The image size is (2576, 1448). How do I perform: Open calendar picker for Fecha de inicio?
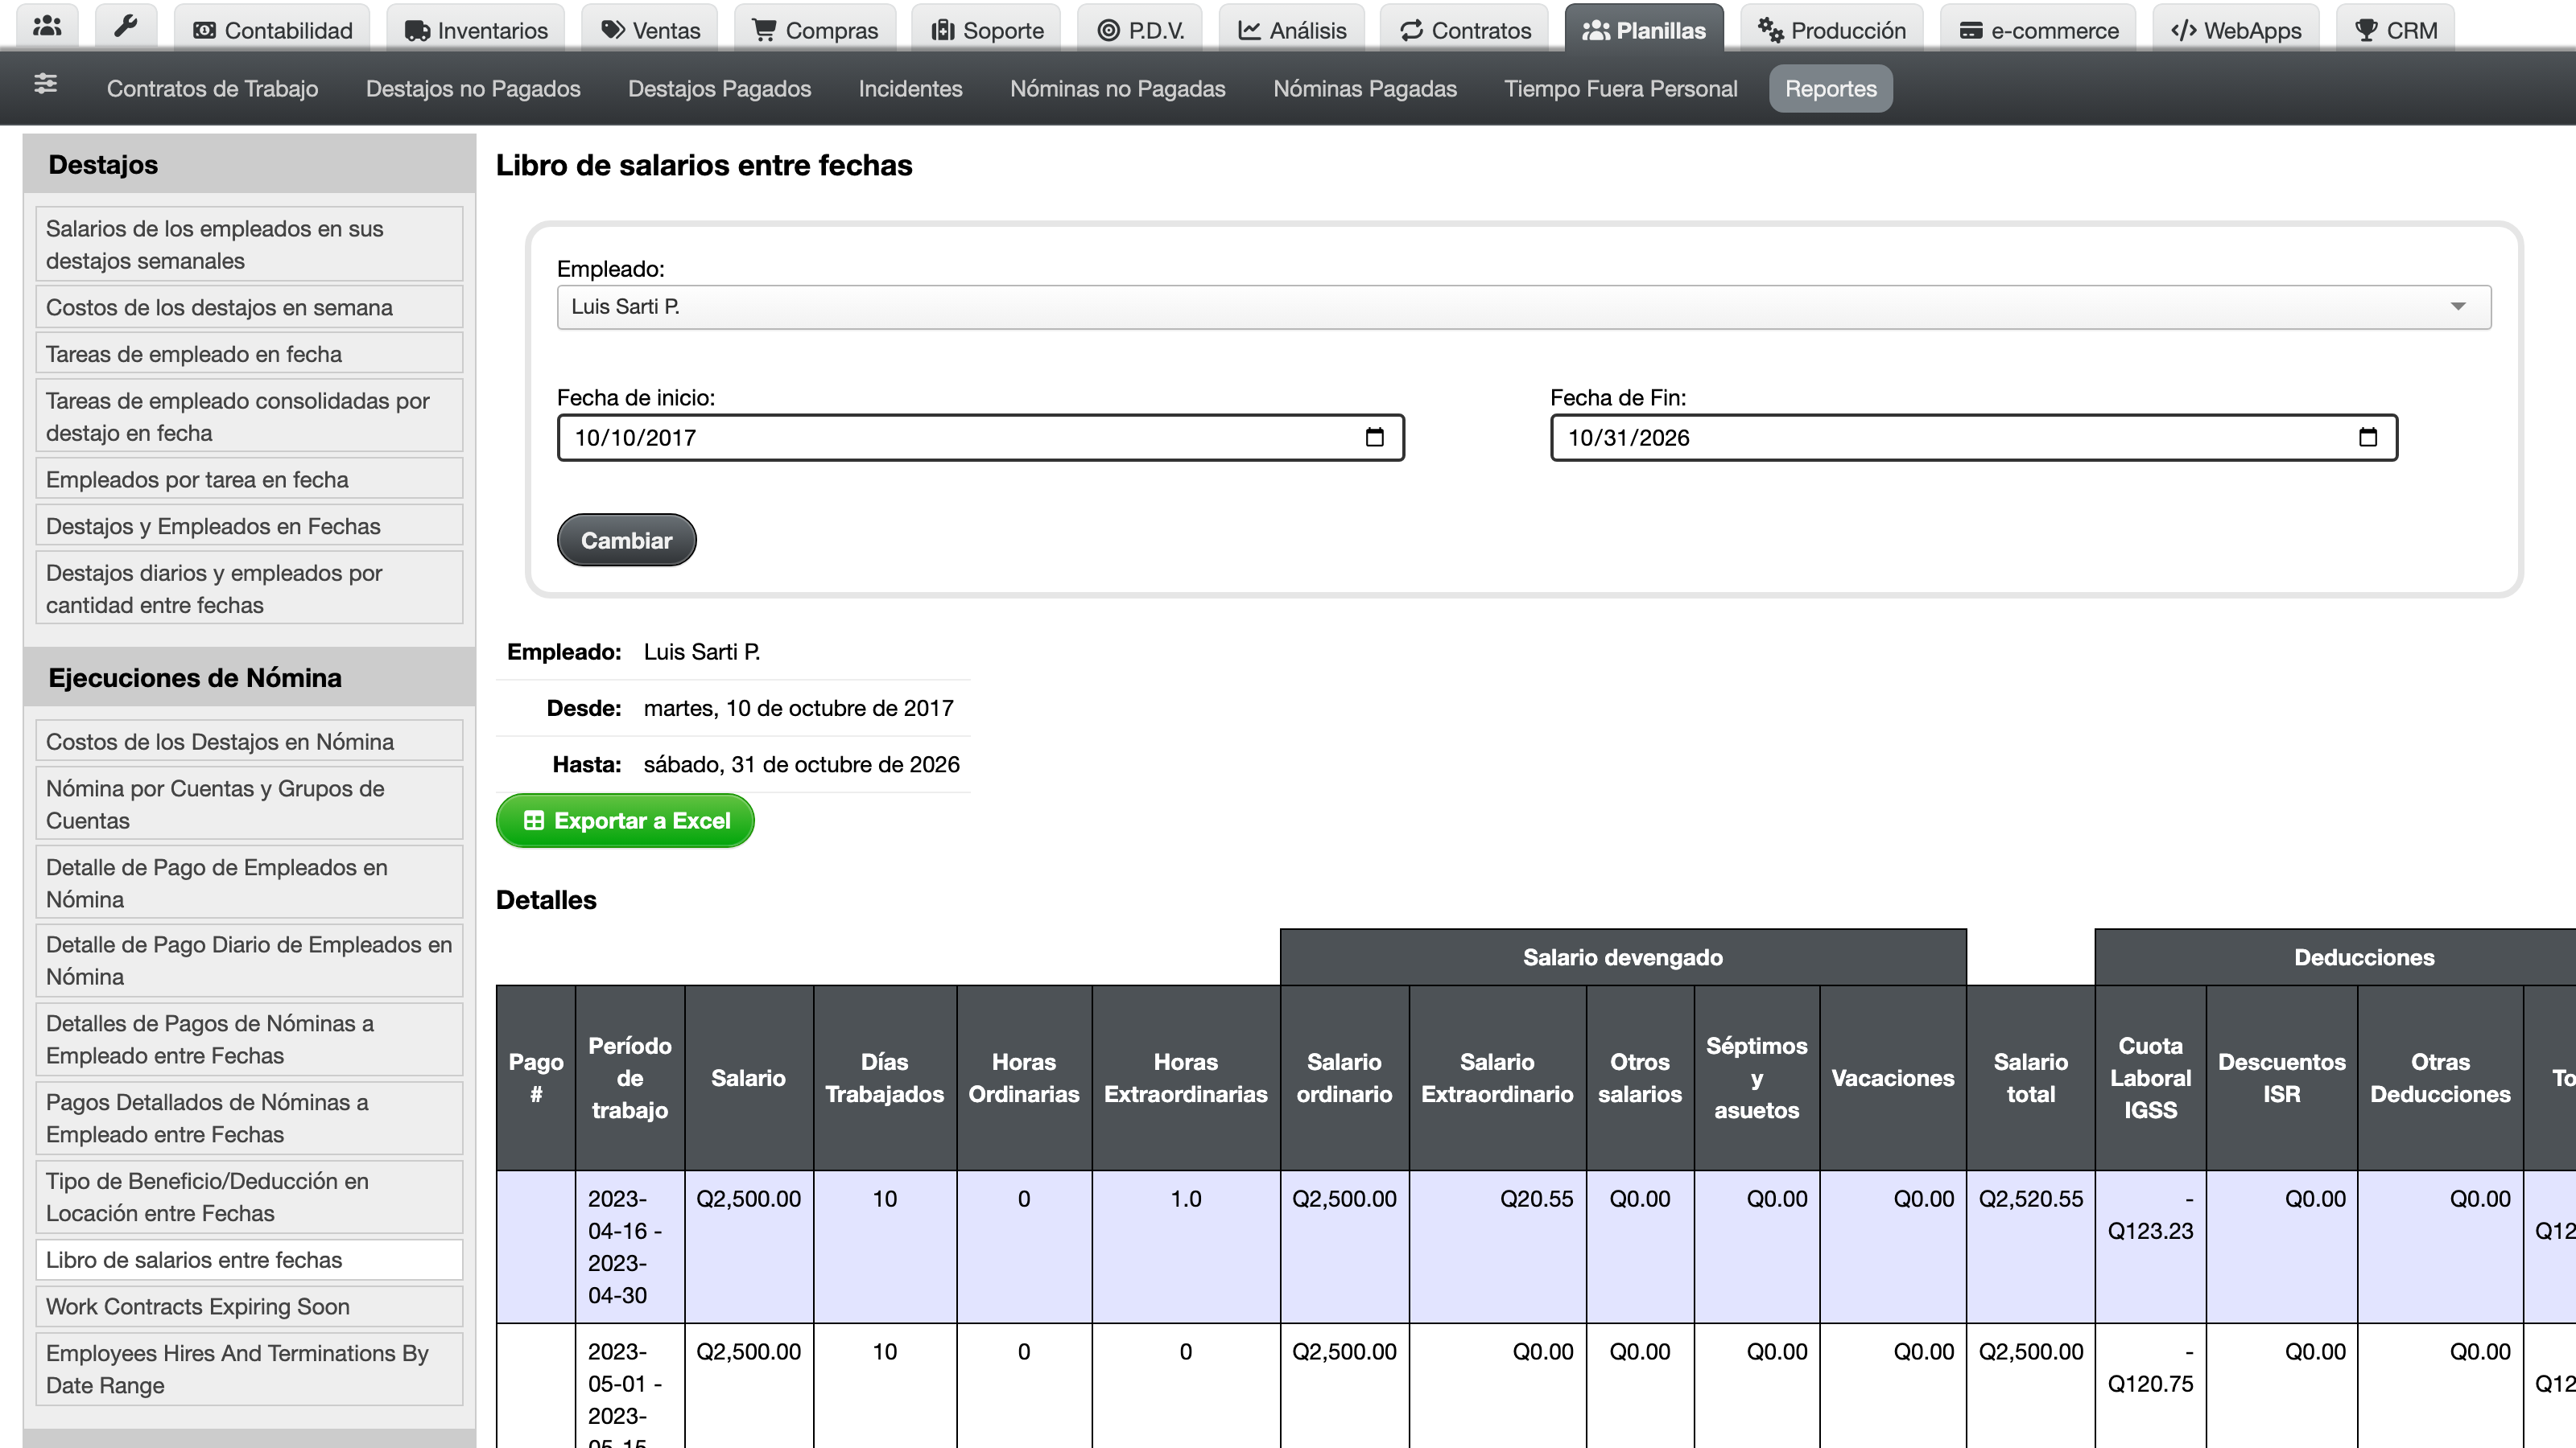point(1375,437)
